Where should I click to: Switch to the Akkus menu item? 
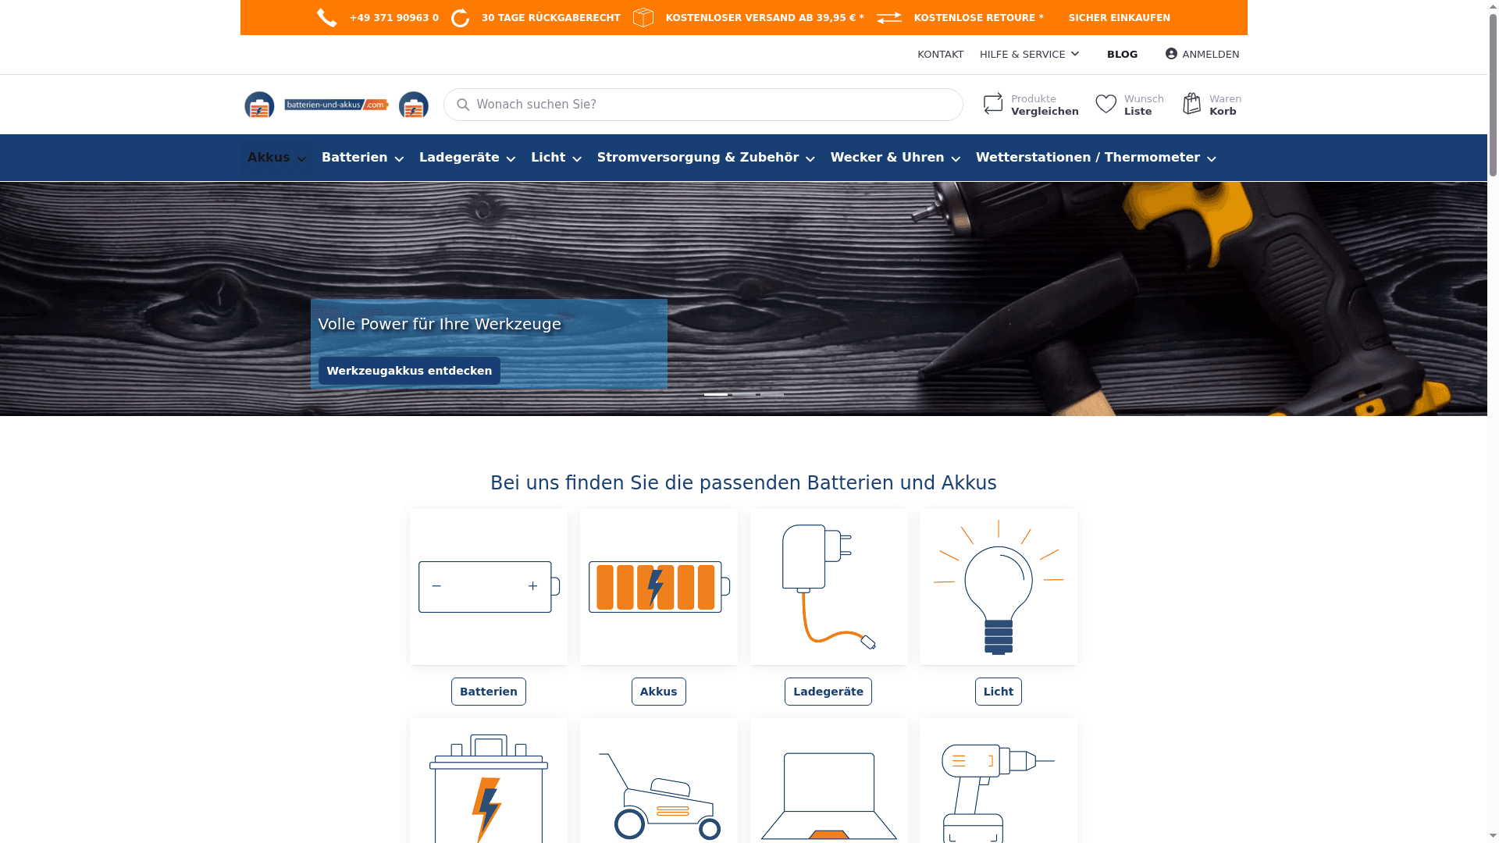click(269, 157)
